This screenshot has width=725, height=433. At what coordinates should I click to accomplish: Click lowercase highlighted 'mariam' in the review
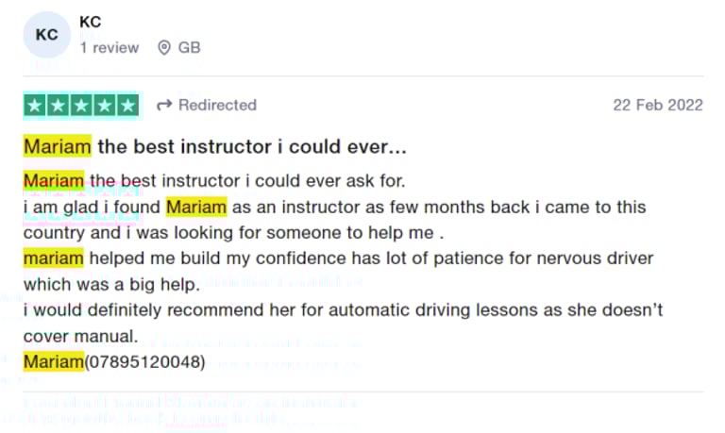[x=53, y=258]
